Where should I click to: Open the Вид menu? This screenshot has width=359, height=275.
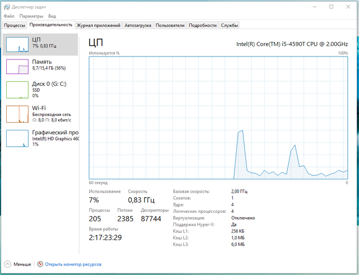point(52,16)
